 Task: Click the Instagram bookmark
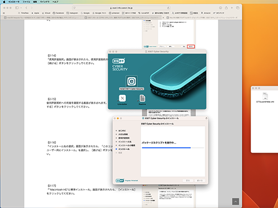[72, 13]
